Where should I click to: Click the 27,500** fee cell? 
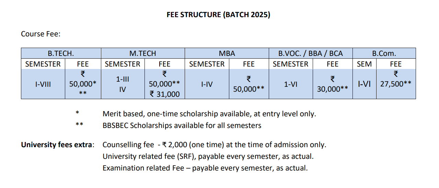[x=396, y=84]
